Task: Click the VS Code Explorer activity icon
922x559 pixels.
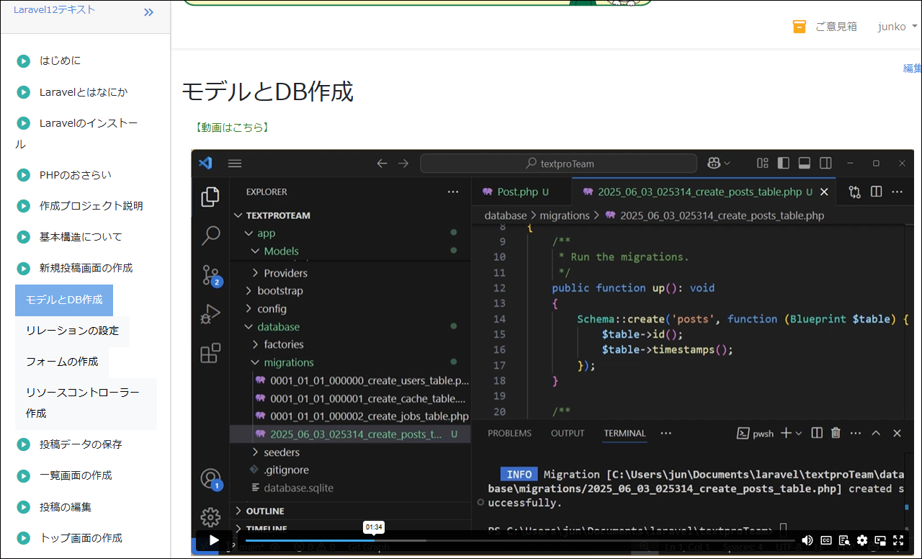Action: pos(210,197)
